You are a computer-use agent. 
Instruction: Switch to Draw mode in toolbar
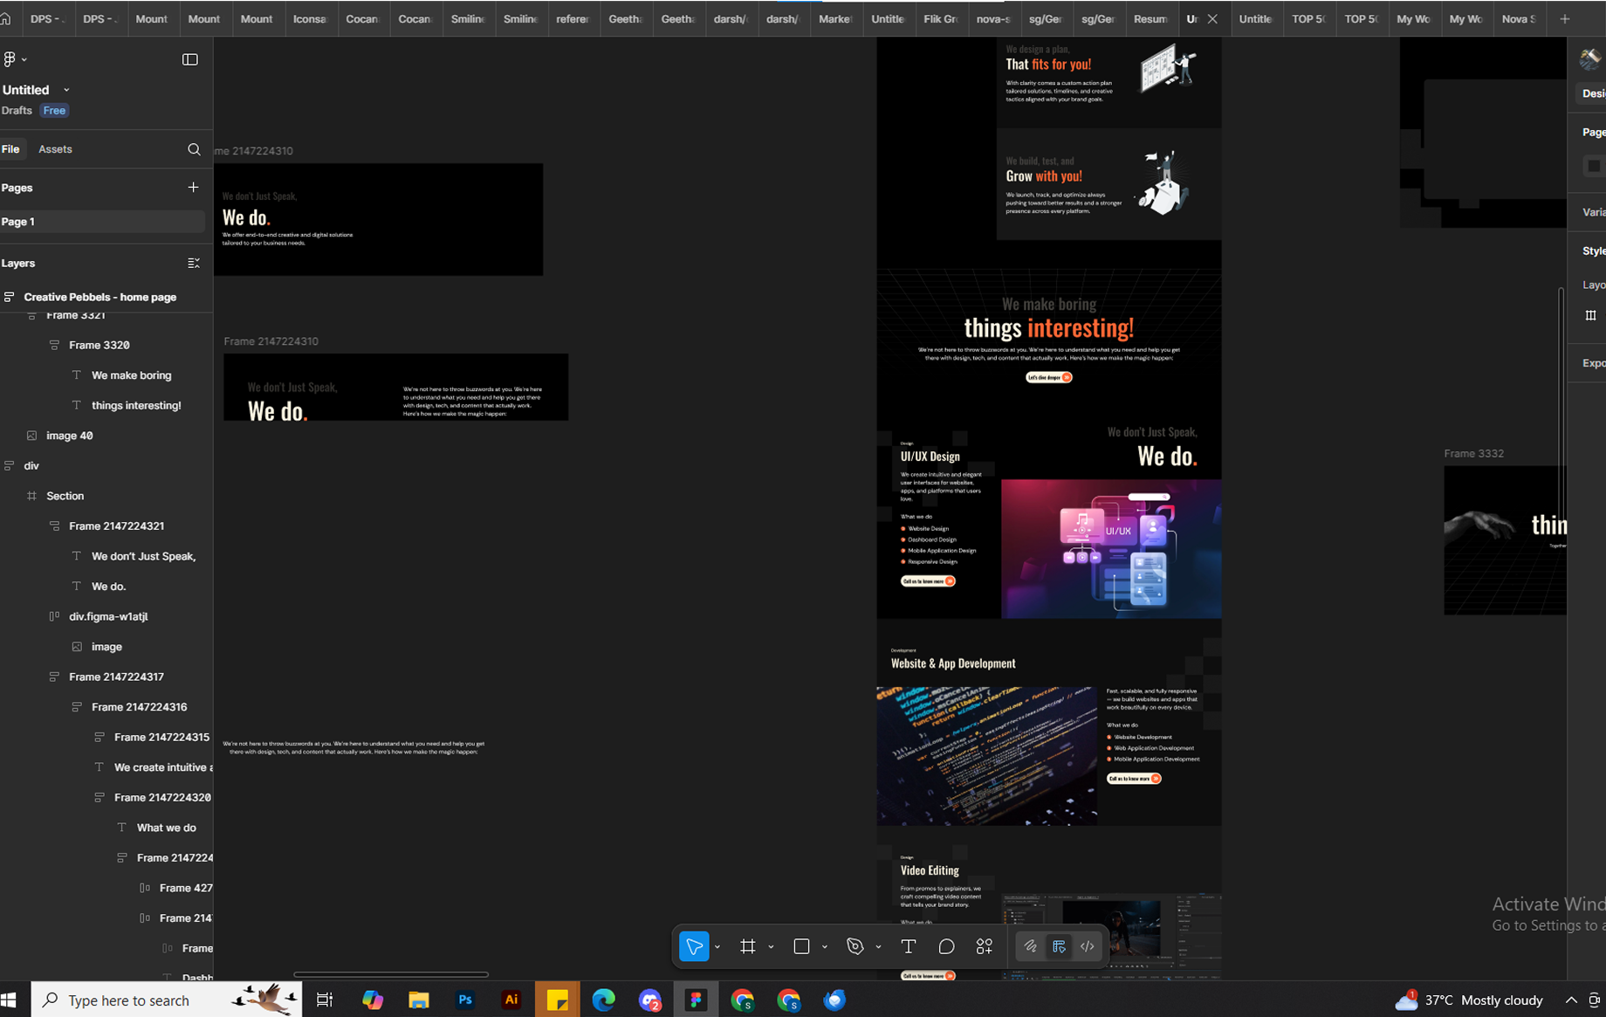pyautogui.click(x=1031, y=946)
